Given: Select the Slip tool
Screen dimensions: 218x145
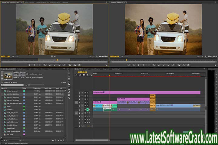Looking at the screenshot, I should pyautogui.click(x=69, y=87).
